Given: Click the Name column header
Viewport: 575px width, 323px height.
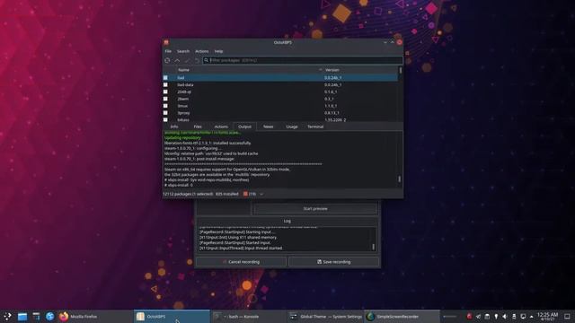Looking at the screenshot, I should [250, 70].
